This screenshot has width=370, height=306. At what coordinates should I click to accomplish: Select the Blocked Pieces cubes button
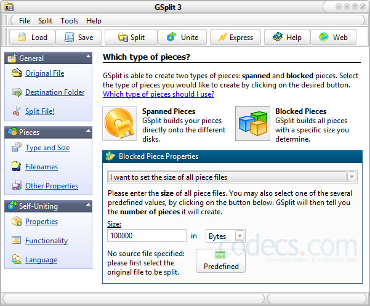click(x=253, y=123)
